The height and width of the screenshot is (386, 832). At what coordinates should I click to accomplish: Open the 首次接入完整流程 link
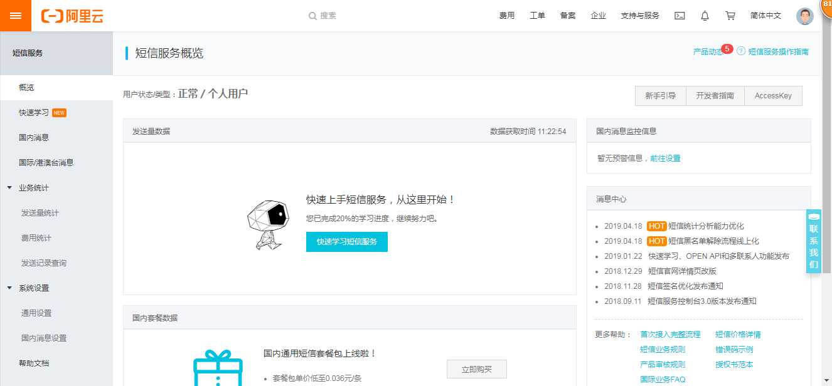click(x=670, y=335)
